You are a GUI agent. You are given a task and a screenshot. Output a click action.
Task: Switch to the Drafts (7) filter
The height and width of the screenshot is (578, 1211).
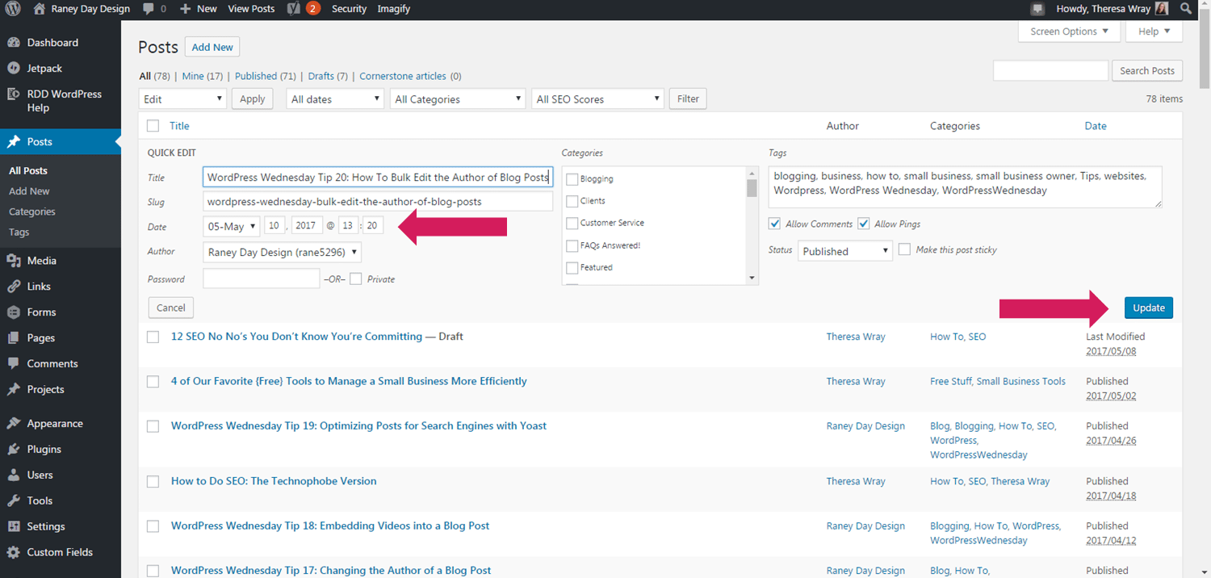(328, 76)
